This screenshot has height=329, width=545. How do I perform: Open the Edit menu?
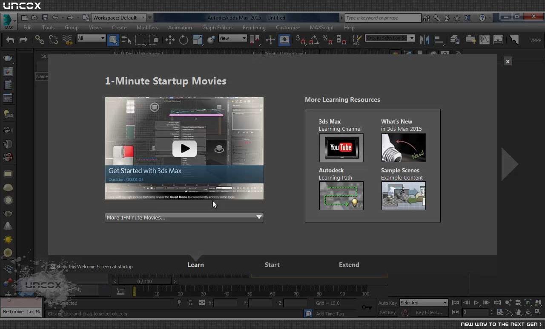pyautogui.click(x=28, y=28)
